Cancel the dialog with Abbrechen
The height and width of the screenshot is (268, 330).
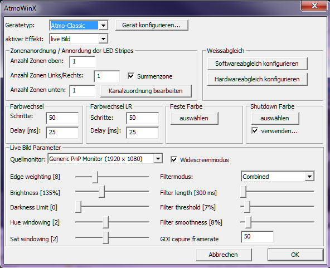point(224,255)
